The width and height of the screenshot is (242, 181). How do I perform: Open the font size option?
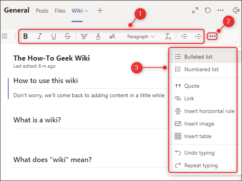tap(112, 37)
